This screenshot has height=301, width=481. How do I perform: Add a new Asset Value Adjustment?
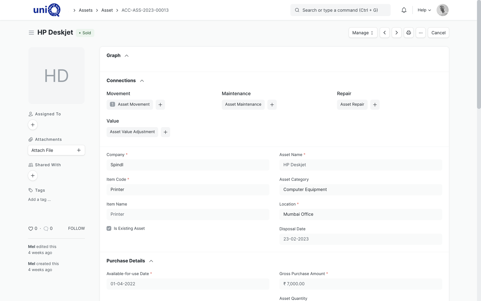165,132
